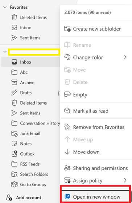132x203 pixels.
Task: Open the Junk Email folder
Action: coord(30,133)
